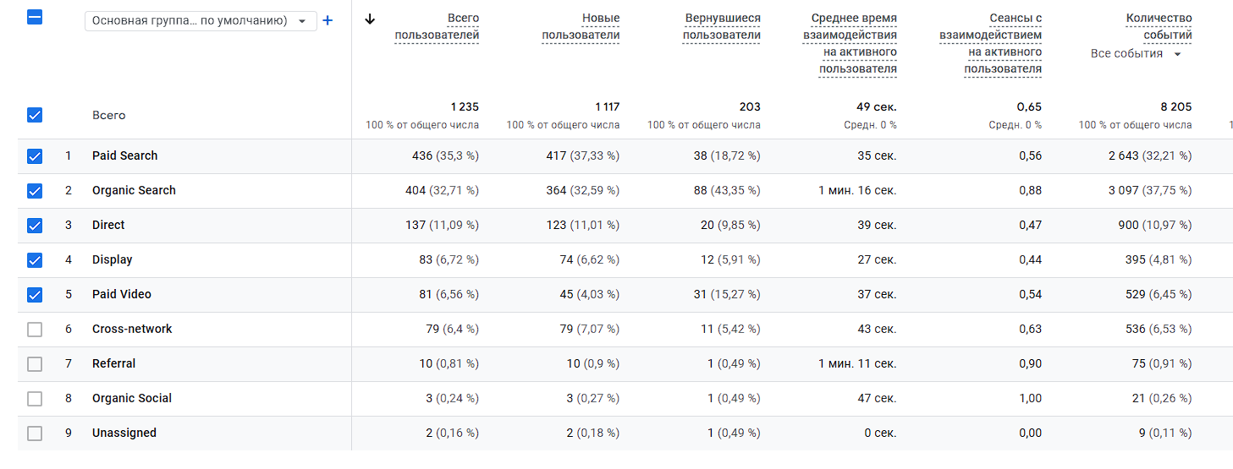Click the 'Количество событий' column header
This screenshot has width=1233, height=469.
1159,27
